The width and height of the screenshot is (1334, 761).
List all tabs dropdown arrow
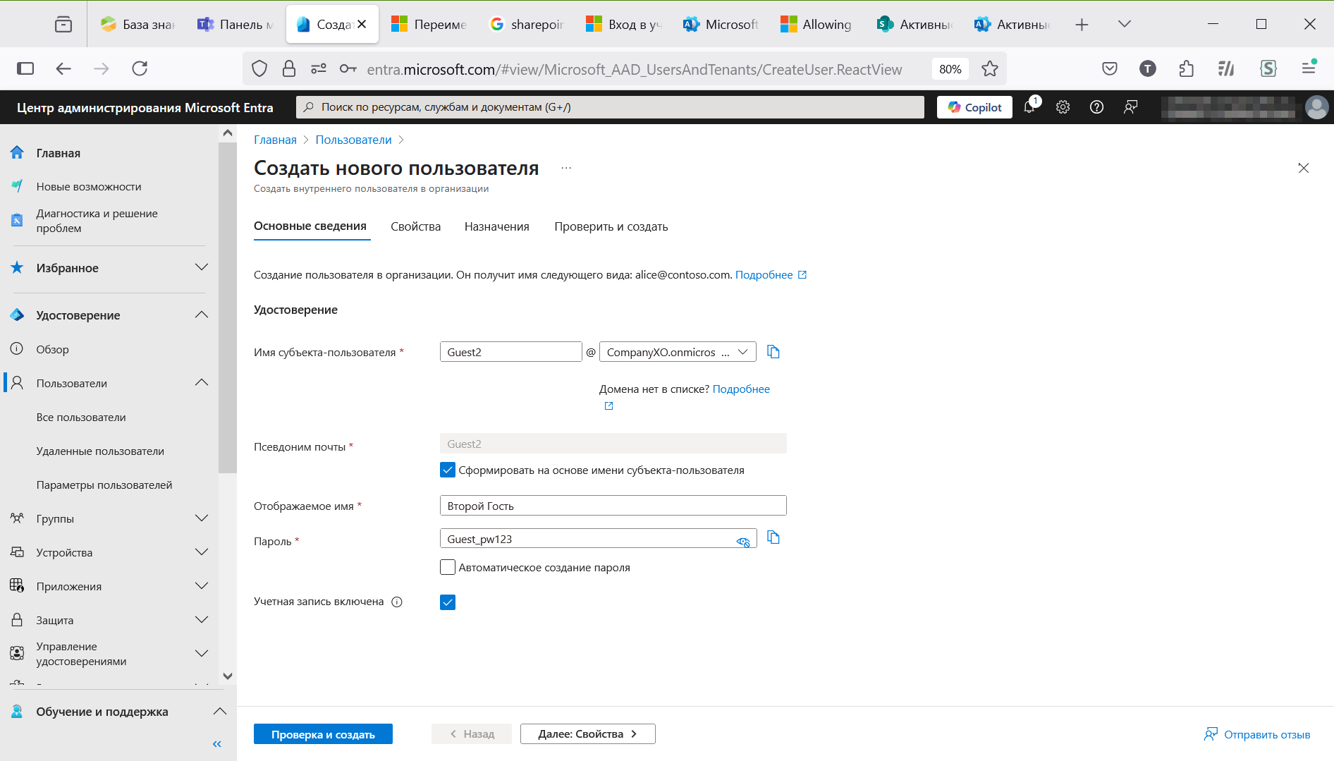(x=1125, y=25)
